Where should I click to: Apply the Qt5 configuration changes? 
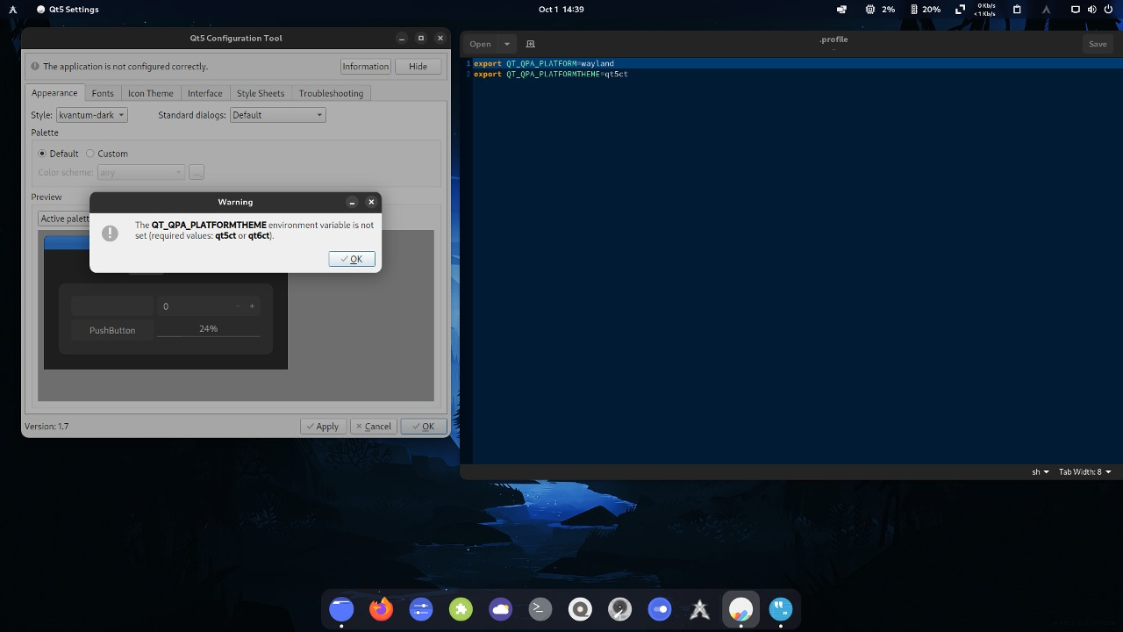(x=323, y=426)
